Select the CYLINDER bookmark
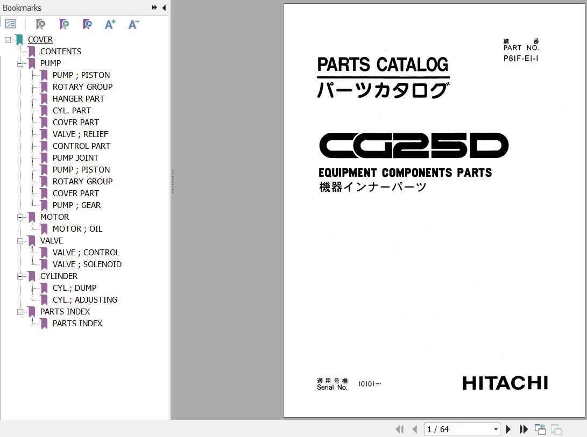 [x=59, y=276]
